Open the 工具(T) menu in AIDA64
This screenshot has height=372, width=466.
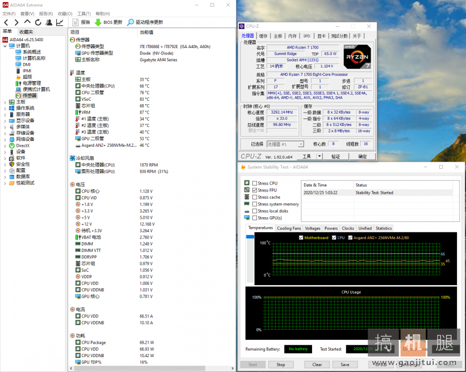pos(84,14)
